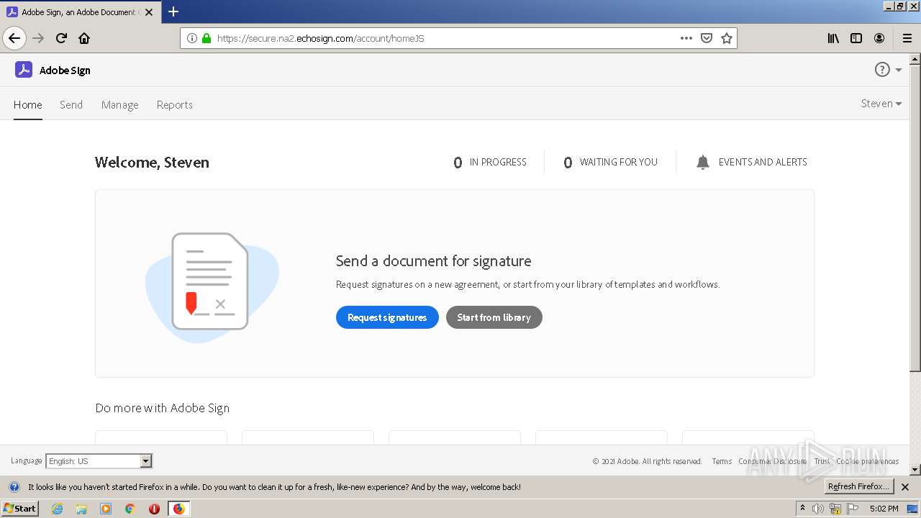This screenshot has height=518, width=921.
Task: Bookmark this page with the star icon
Action: pos(727,38)
